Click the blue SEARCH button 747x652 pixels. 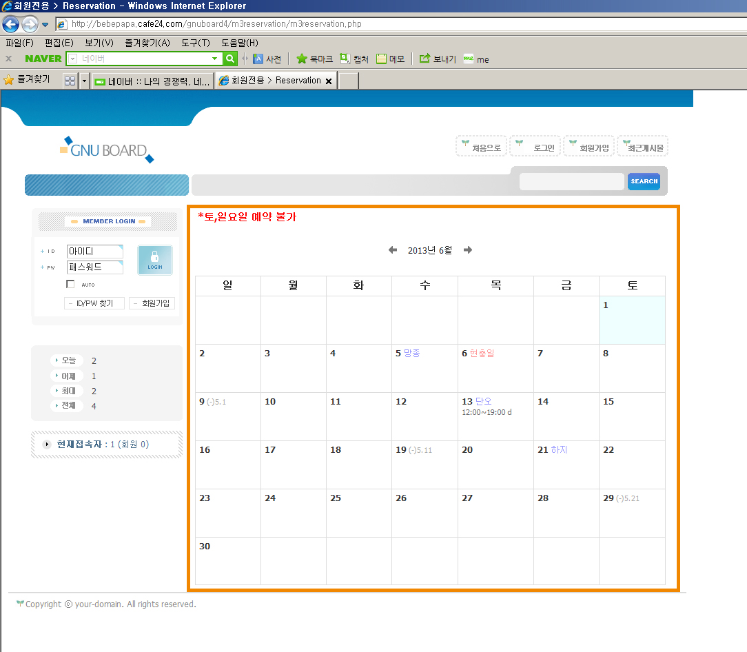pyautogui.click(x=644, y=181)
